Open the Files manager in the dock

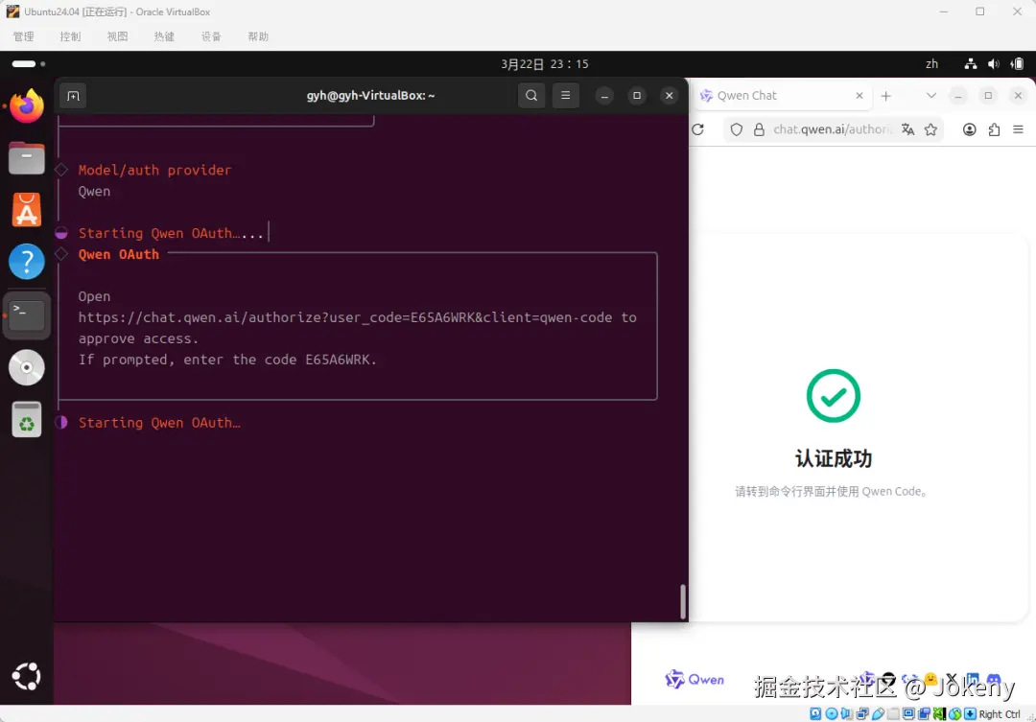[27, 158]
